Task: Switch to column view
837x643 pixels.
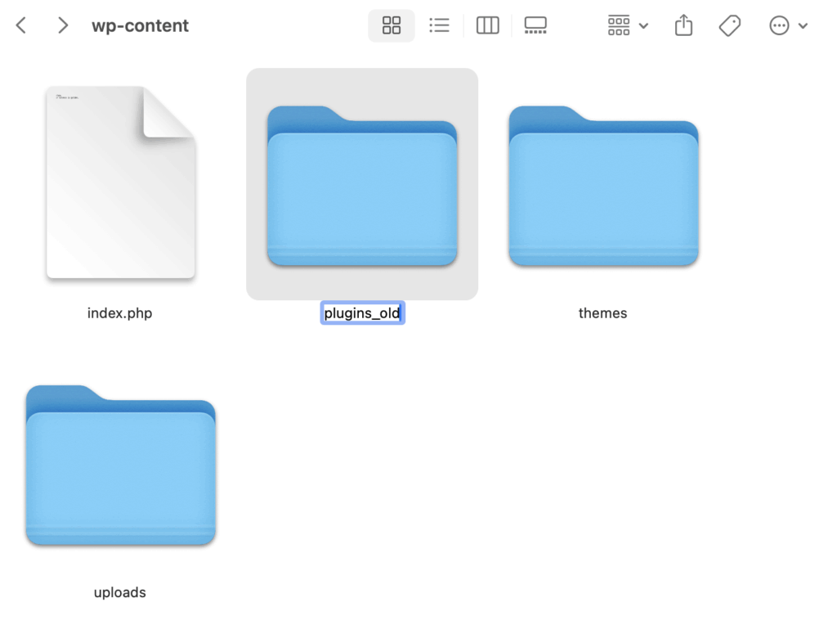Action: pyautogui.click(x=487, y=25)
